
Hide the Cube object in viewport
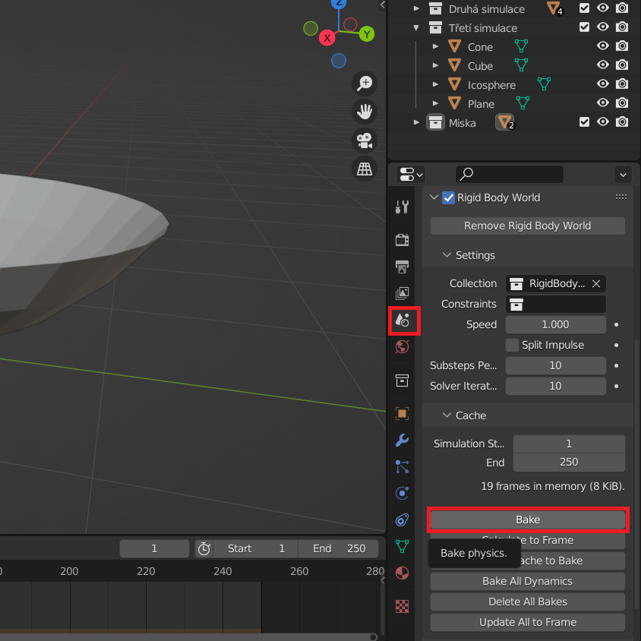pos(603,65)
